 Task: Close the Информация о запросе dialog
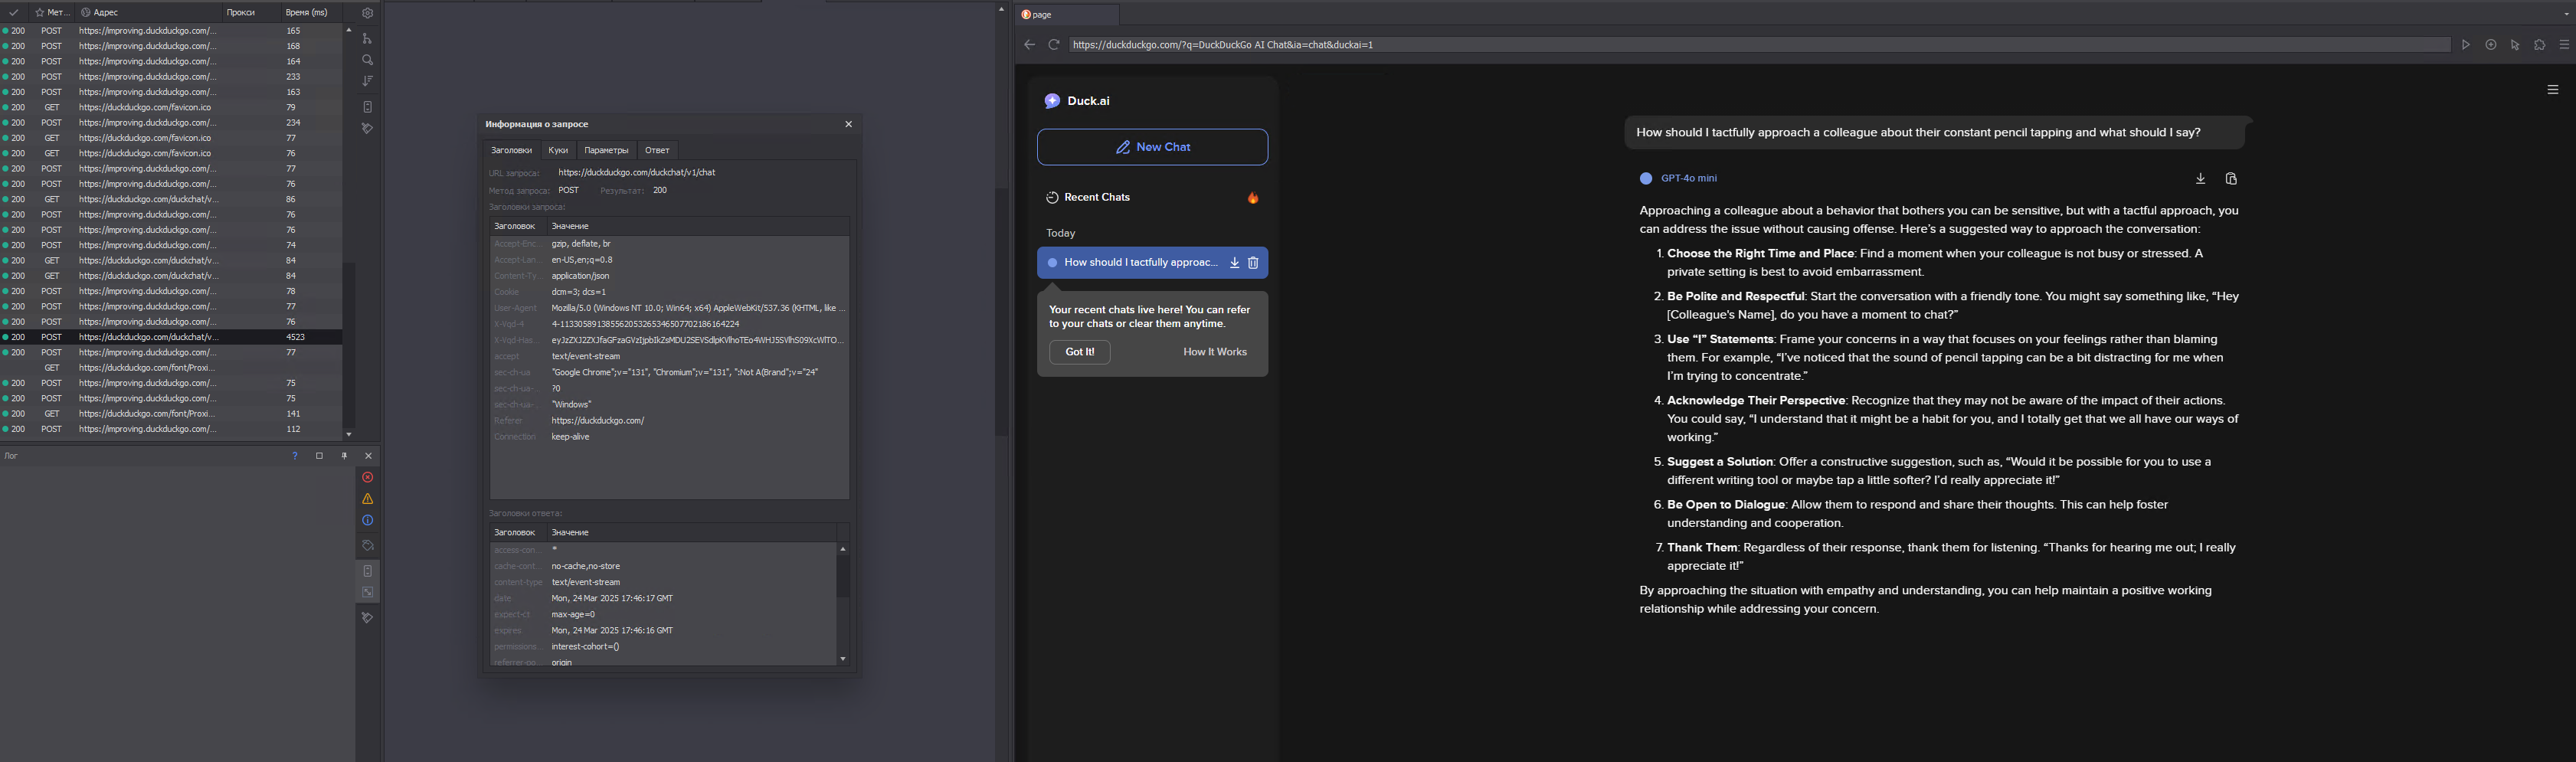[848, 124]
